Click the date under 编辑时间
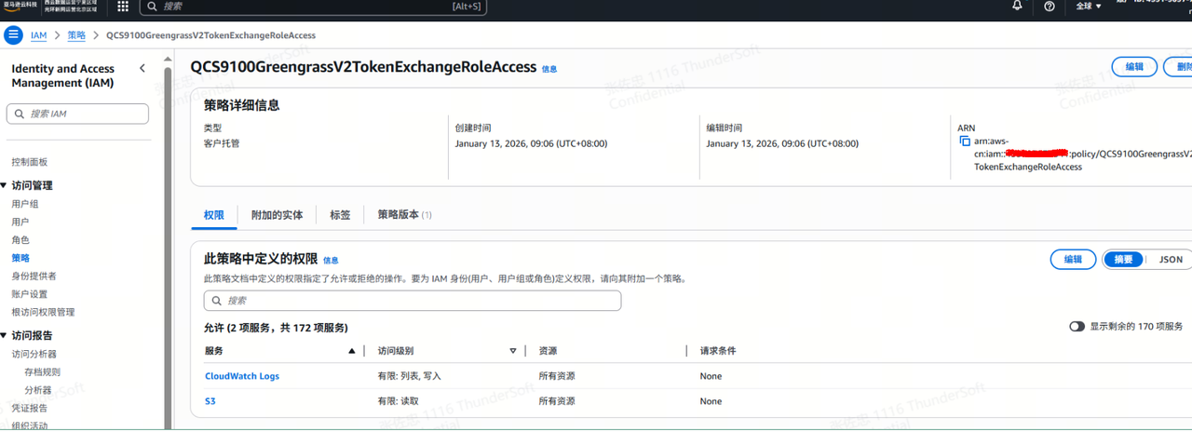This screenshot has width=1192, height=432. 782,143
